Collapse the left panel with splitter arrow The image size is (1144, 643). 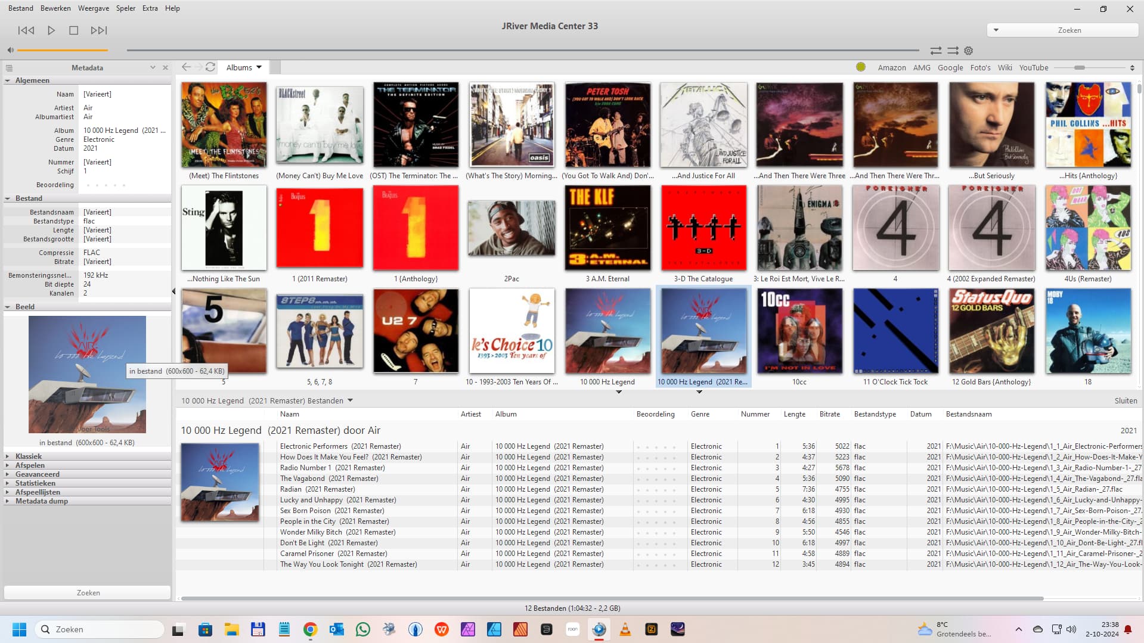[173, 291]
